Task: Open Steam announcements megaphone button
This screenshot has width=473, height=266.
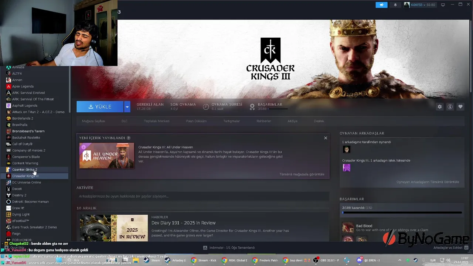Action: (381, 5)
